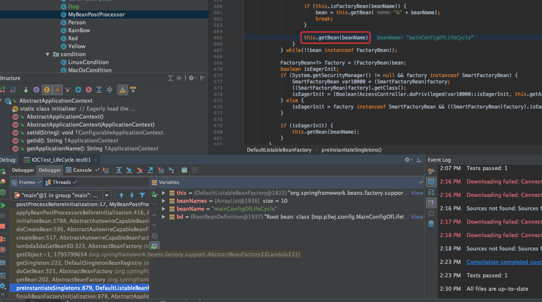Click Collapse All icon in Structure toolbar
542x302 pixels.
pyautogui.click(x=110, y=90)
